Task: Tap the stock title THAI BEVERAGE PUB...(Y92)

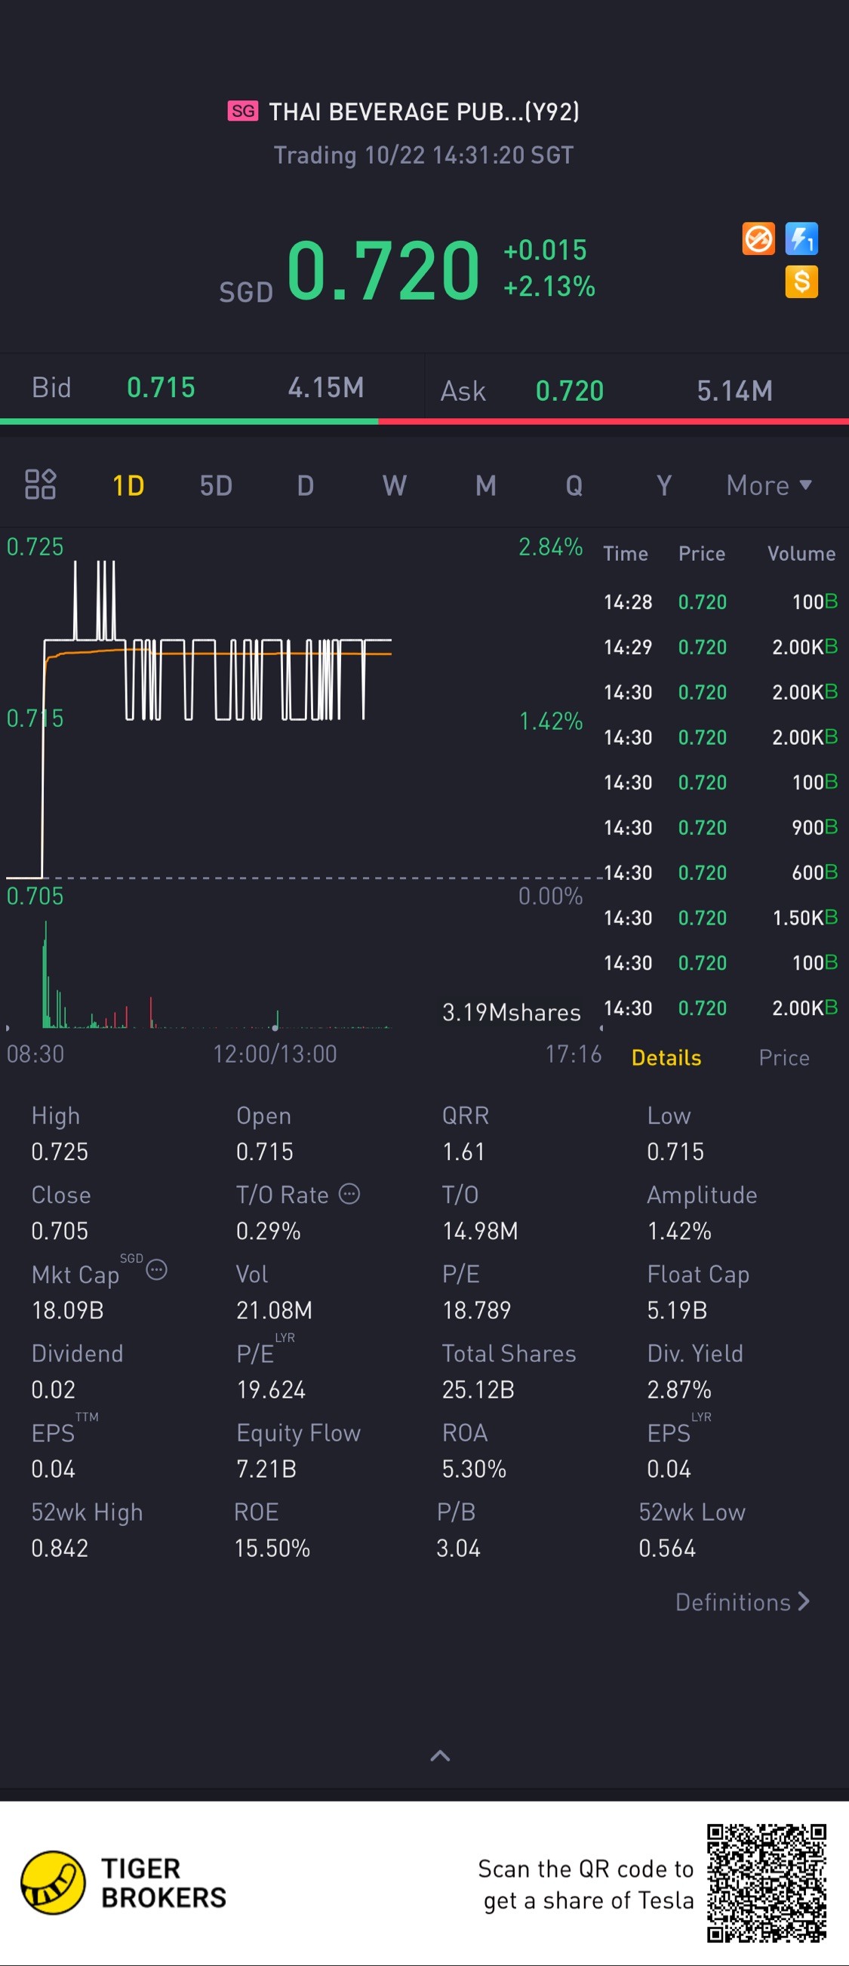Action: pyautogui.click(x=423, y=112)
